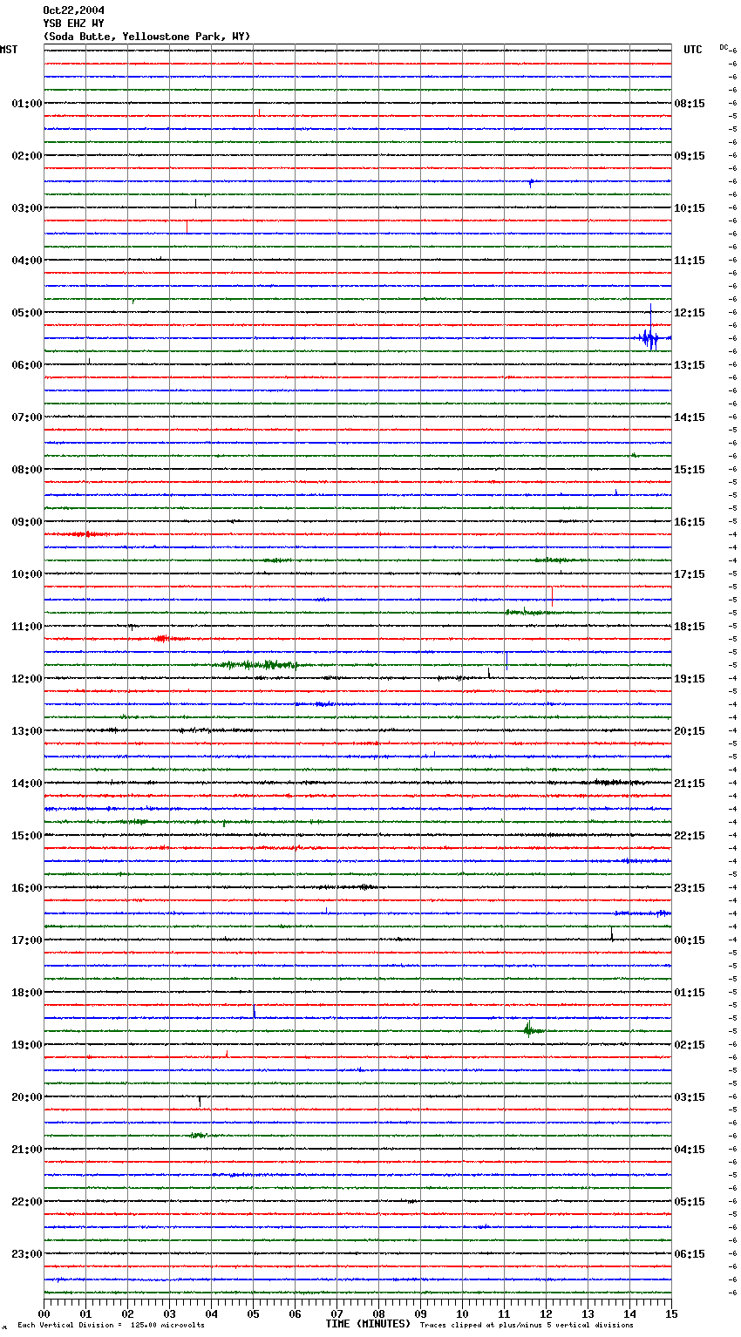The image size is (741, 1337).
Task: Click the "08:15" UTC time label
Action: [690, 104]
